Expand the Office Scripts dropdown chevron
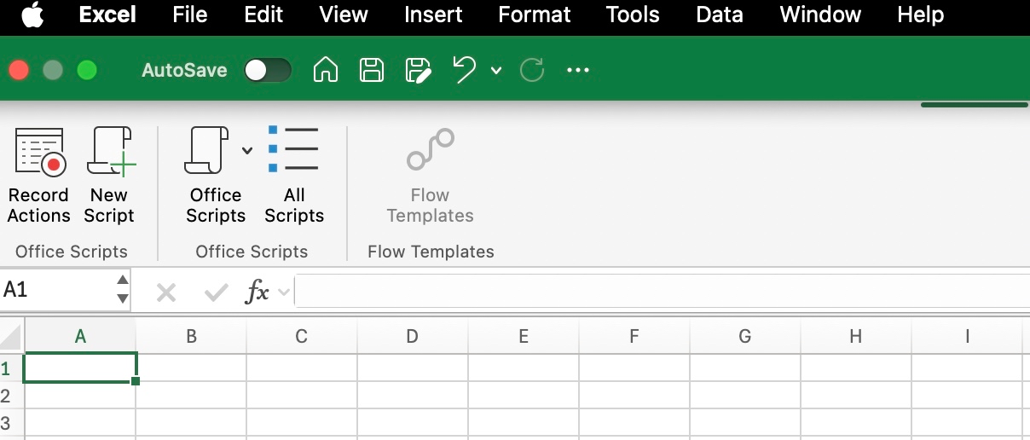Image resolution: width=1030 pixels, height=440 pixels. 247,151
